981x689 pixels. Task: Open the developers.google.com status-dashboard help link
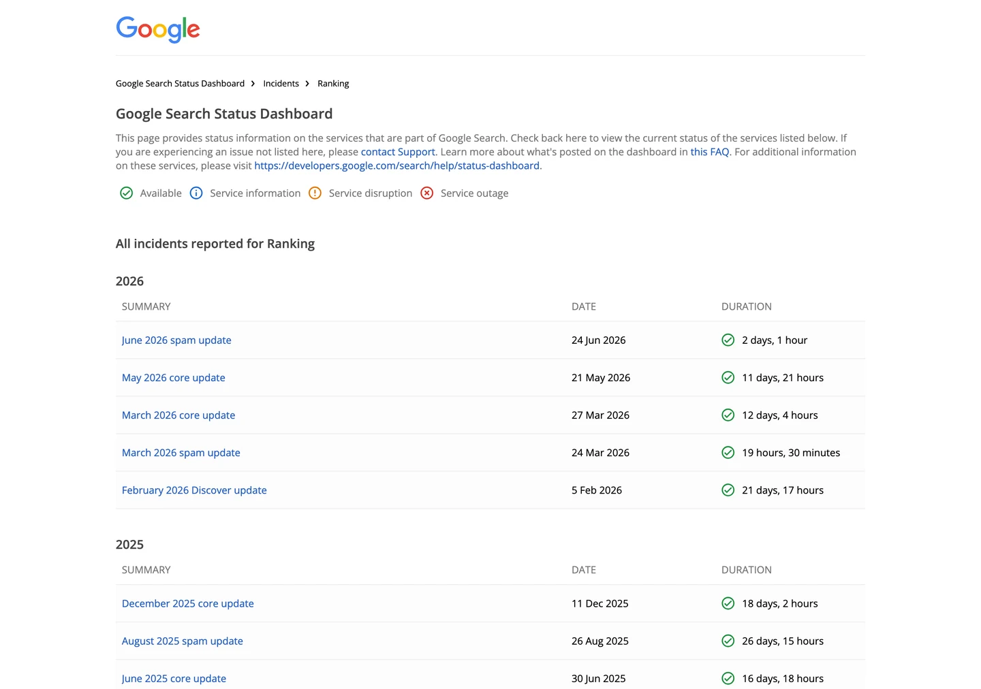[x=396, y=165]
